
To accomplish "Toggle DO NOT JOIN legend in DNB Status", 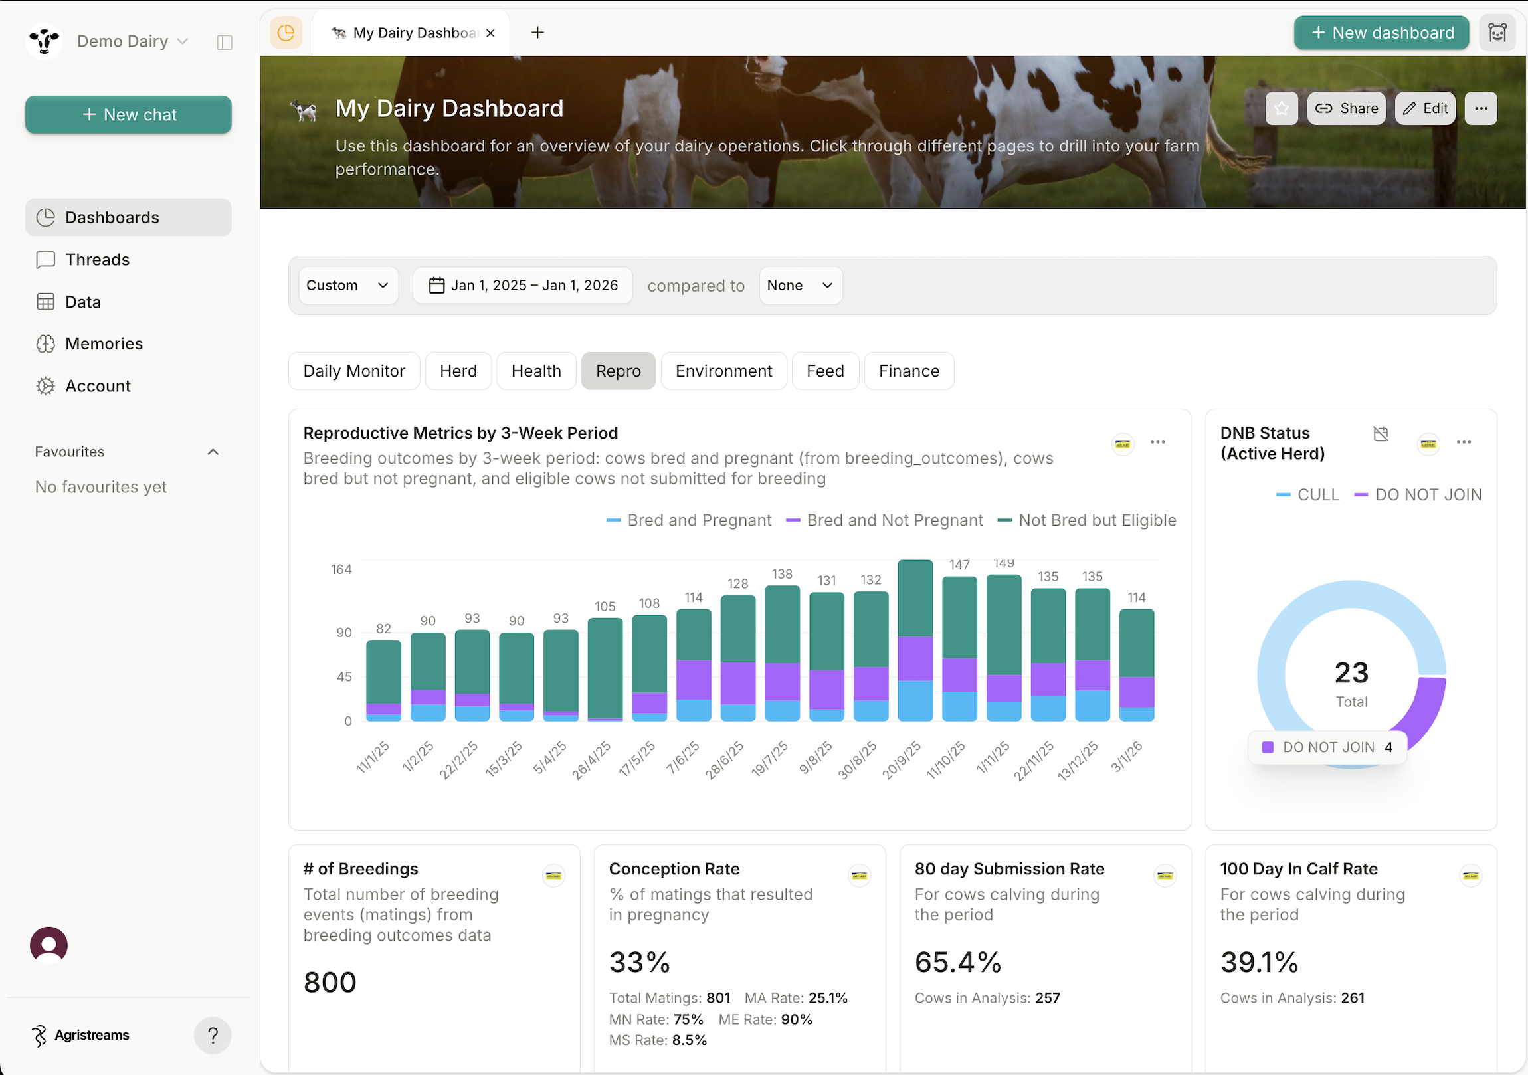I will click(x=1418, y=495).
